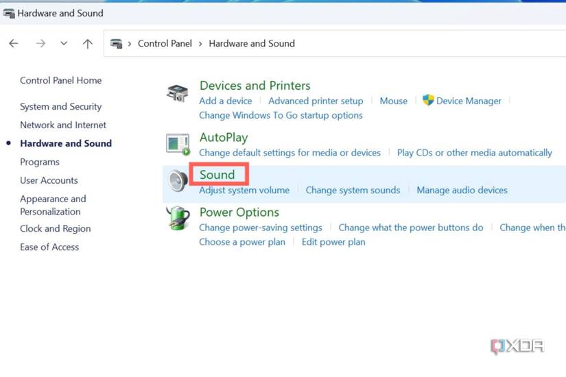Screen dimensions: 566x377
Task: Expand chevron before Control Panel in breadcrumb
Action: pos(130,44)
